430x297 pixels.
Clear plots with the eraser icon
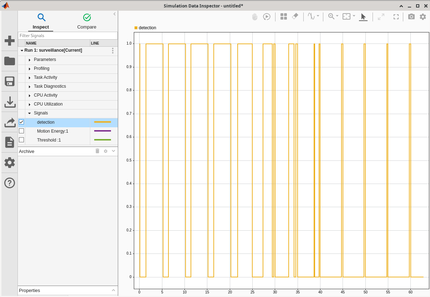[x=295, y=16]
